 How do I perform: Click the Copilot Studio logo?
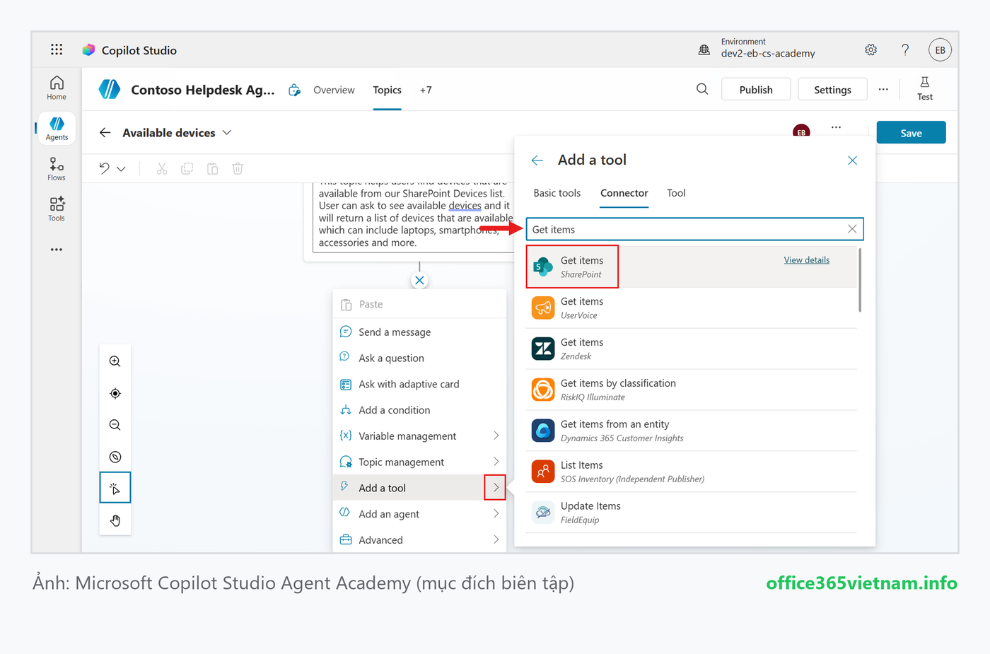point(88,49)
